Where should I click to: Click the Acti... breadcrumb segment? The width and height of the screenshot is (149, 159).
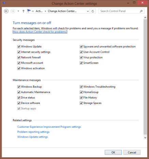tap(39, 11)
